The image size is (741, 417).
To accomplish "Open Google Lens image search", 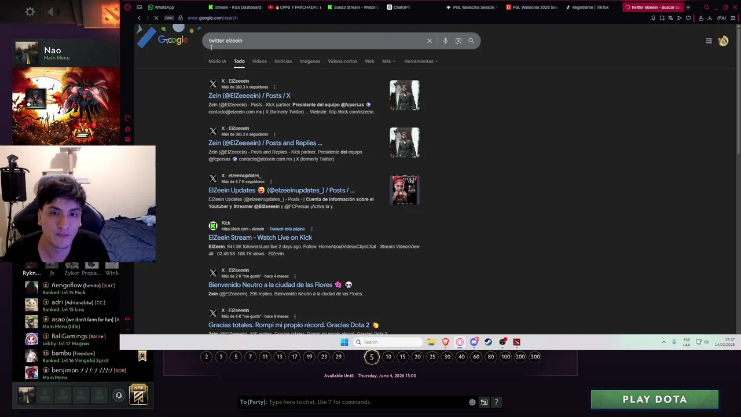I will click(x=458, y=41).
